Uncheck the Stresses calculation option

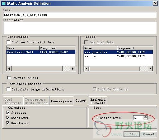[8, 112]
